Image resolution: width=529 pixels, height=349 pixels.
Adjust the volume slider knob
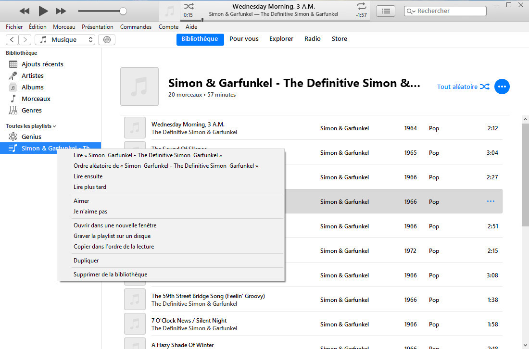(123, 11)
